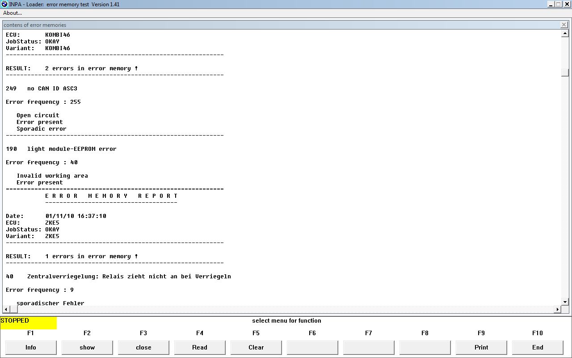Click the yellow STOPPED status indicator
The width and height of the screenshot is (572, 358).
point(29,323)
